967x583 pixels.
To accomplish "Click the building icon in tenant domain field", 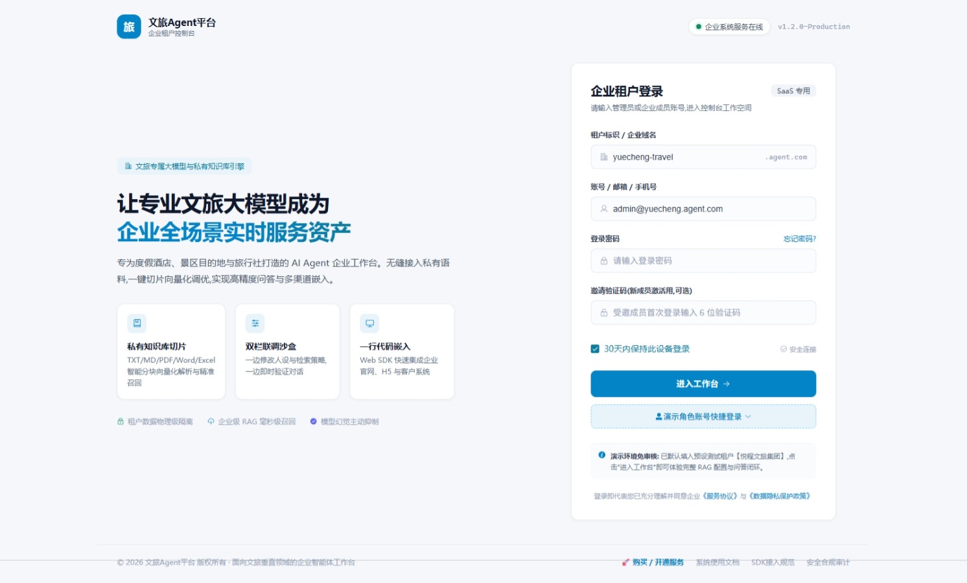I will coord(604,157).
